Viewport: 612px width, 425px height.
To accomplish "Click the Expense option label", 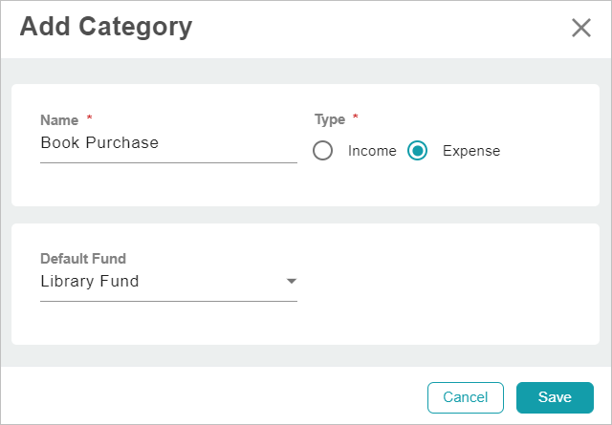I will (471, 151).
